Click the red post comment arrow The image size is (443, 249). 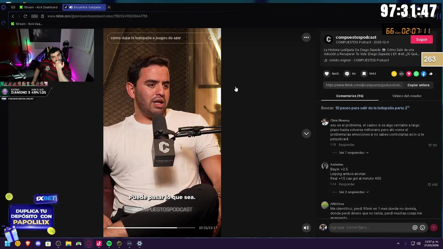click(434, 228)
